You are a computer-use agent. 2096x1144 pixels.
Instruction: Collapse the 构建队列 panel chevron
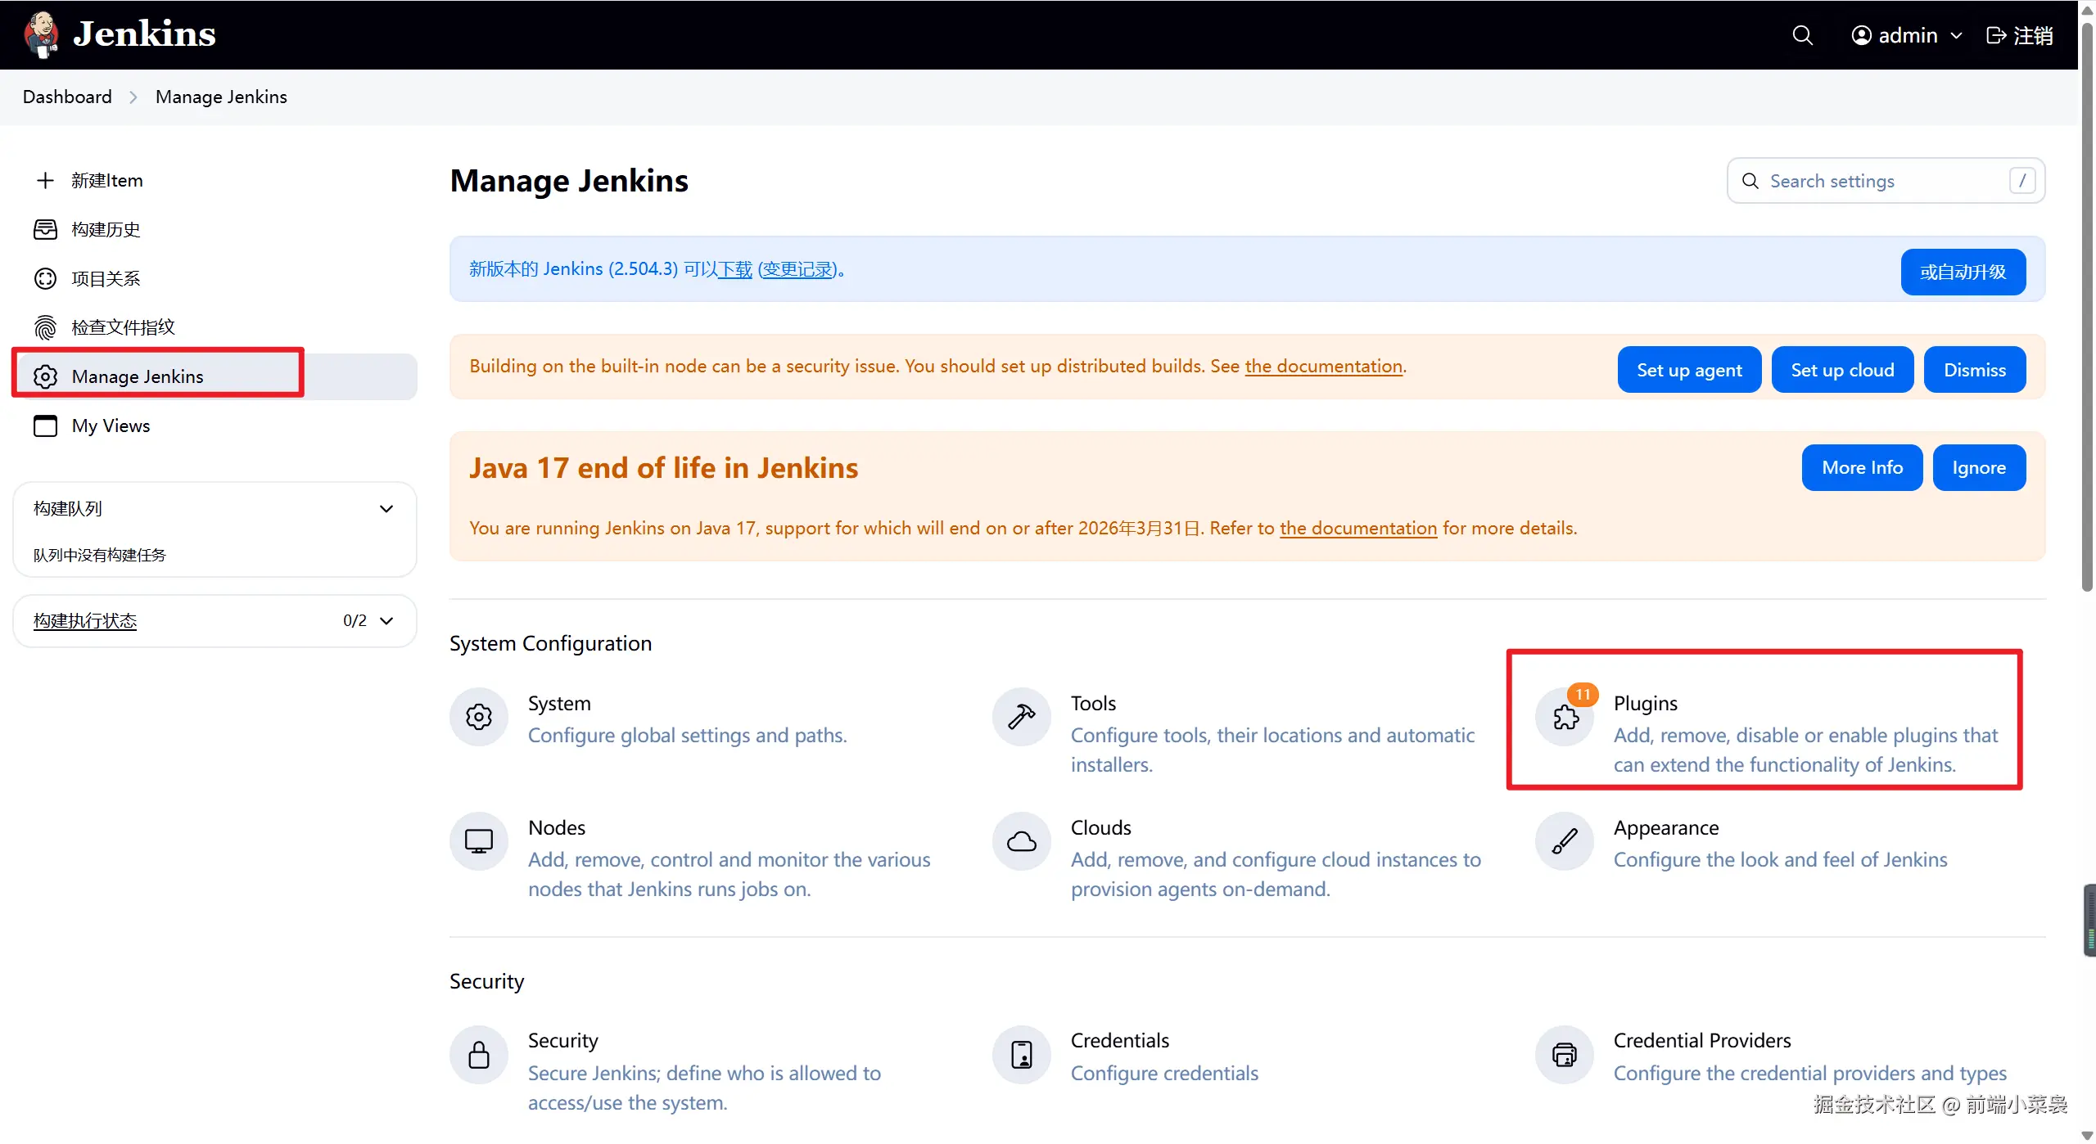coord(386,509)
